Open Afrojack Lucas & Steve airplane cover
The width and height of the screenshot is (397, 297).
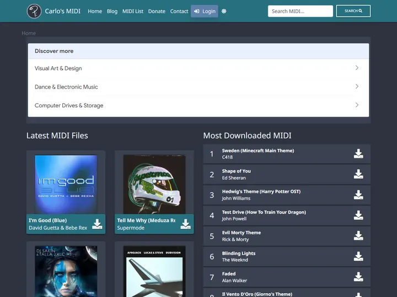154,272
